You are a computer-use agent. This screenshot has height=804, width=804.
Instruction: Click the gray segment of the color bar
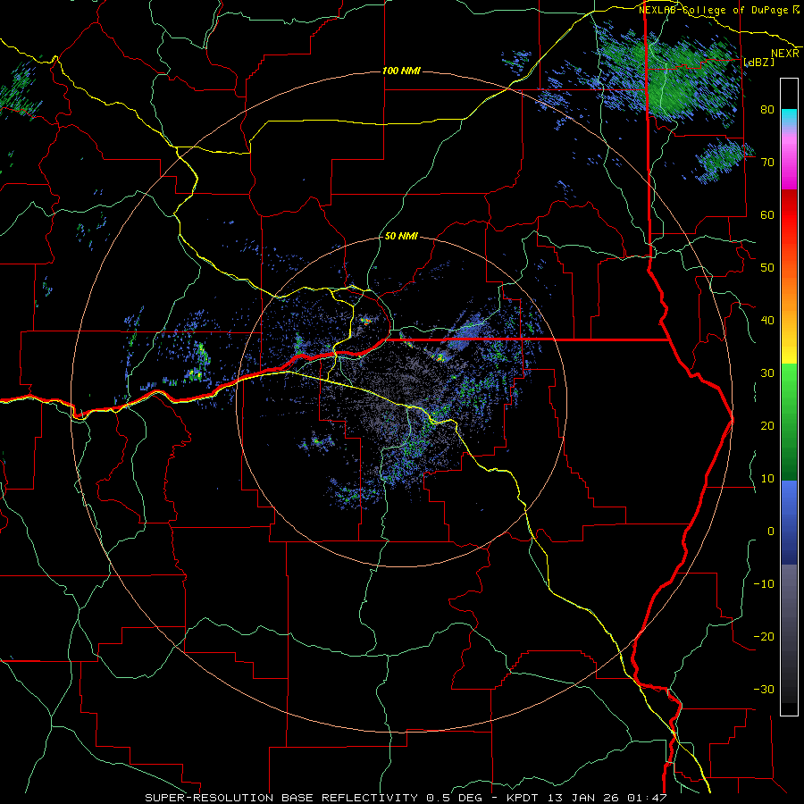point(789,633)
